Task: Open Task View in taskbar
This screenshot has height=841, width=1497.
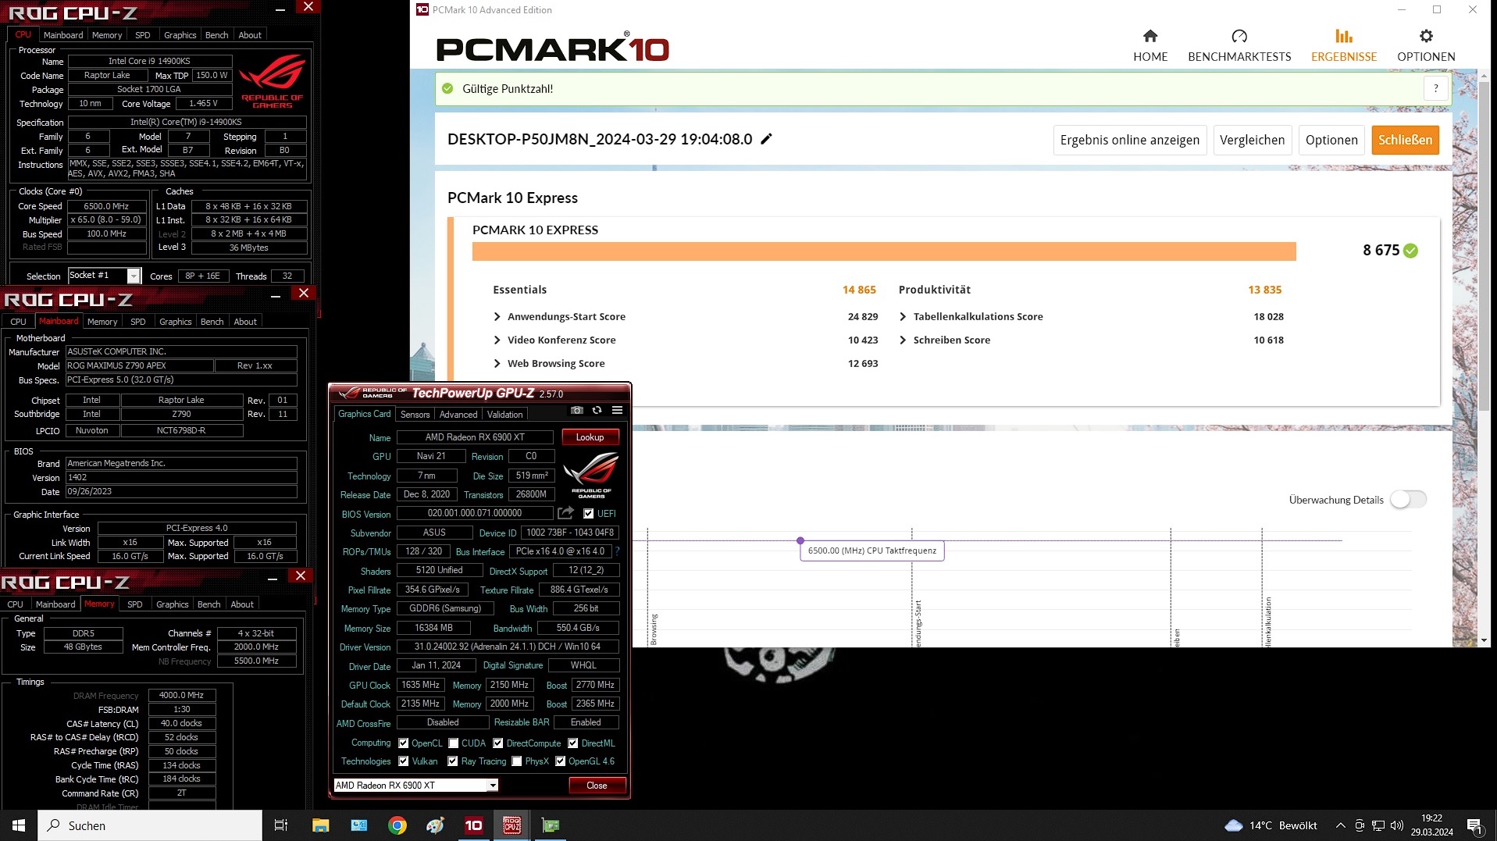Action: (x=281, y=825)
